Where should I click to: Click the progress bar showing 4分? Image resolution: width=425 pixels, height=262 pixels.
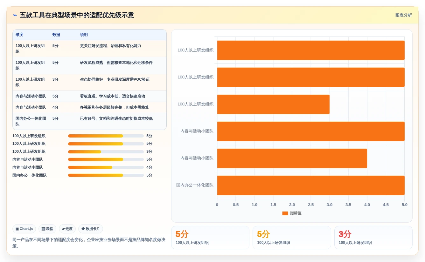coord(106,168)
